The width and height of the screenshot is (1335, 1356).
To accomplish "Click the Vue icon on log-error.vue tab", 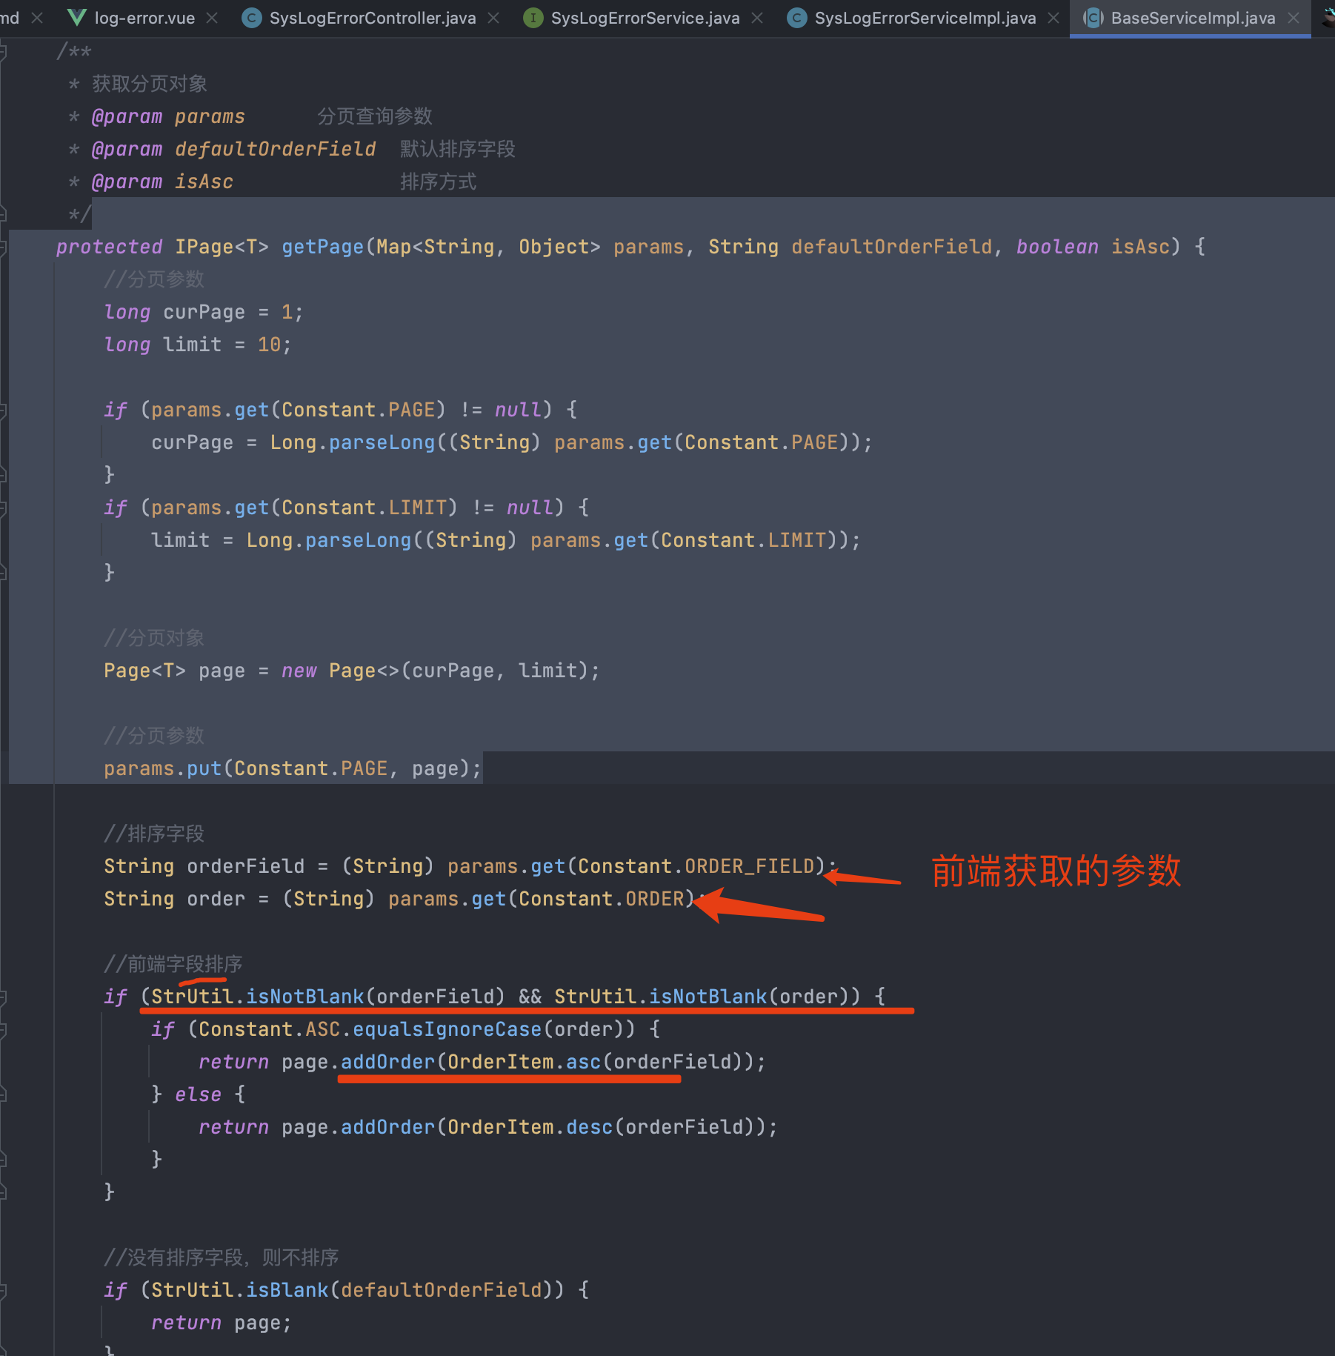I will coord(76,18).
